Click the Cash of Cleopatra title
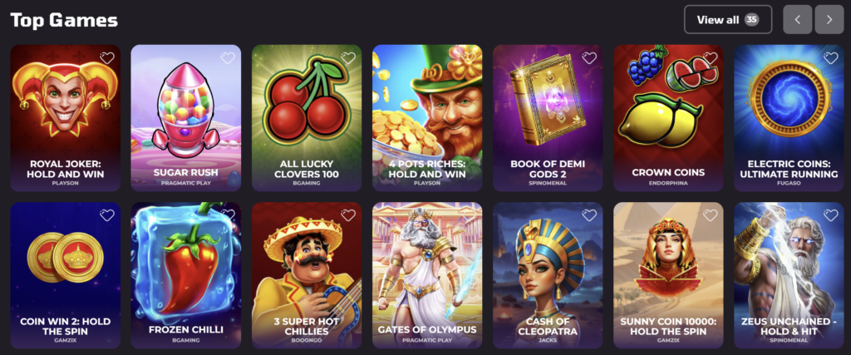This screenshot has width=851, height=355. (x=548, y=326)
